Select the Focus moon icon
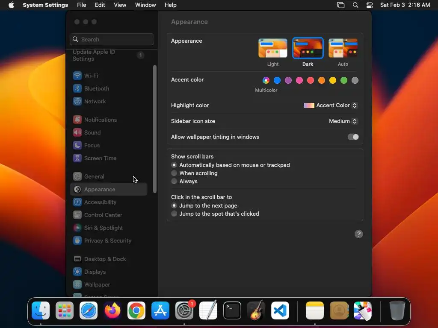 click(x=77, y=145)
